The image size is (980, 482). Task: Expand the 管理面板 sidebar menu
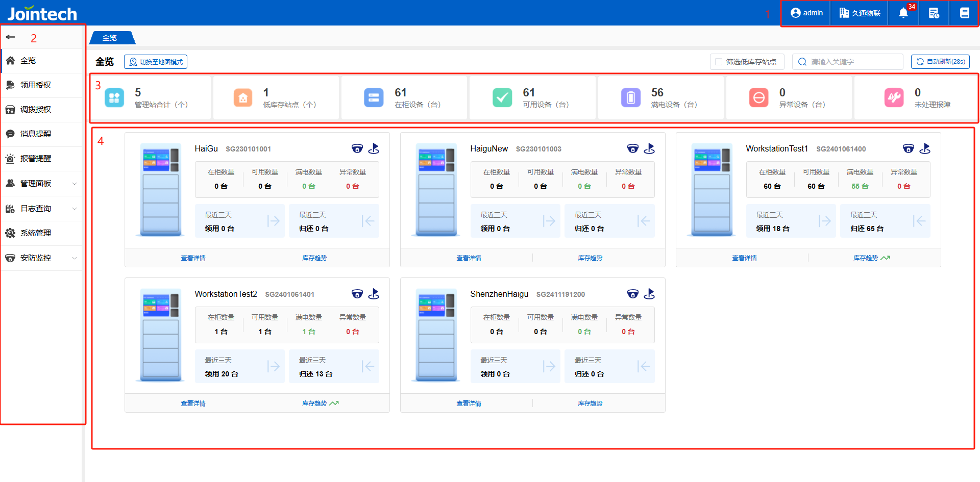(41, 183)
